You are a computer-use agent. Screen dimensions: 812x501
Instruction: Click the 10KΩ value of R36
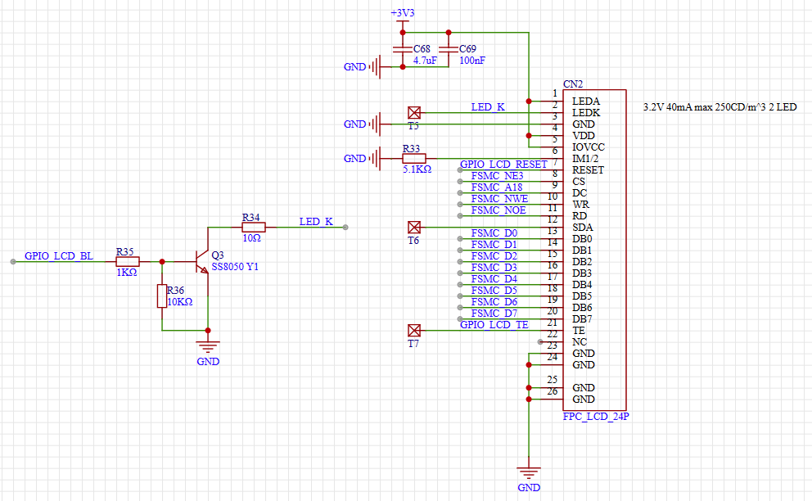180,301
